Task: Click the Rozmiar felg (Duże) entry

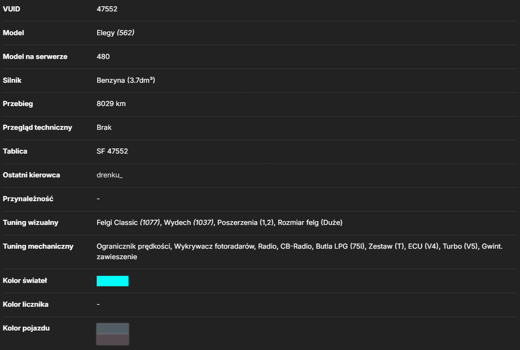Action: pyautogui.click(x=310, y=223)
